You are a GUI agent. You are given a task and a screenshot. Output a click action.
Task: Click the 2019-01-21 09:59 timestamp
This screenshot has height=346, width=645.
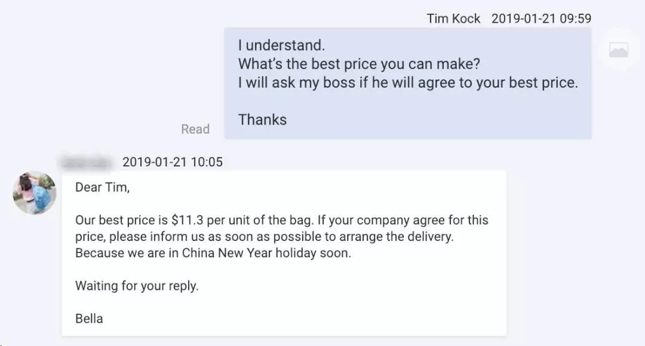[541, 18]
